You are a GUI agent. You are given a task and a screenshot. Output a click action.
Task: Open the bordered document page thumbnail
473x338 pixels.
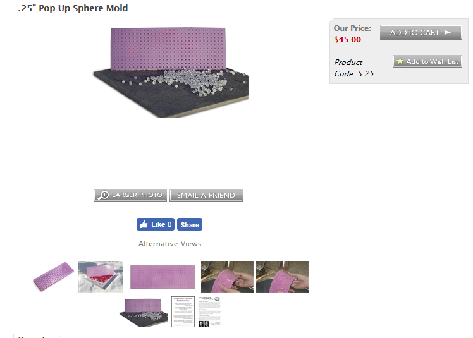[183, 311]
